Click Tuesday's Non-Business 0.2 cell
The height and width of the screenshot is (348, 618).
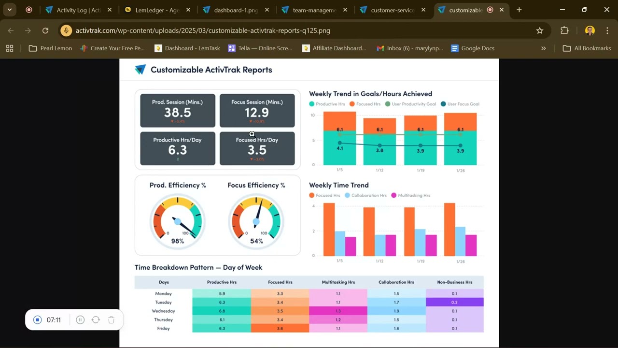pos(454,303)
